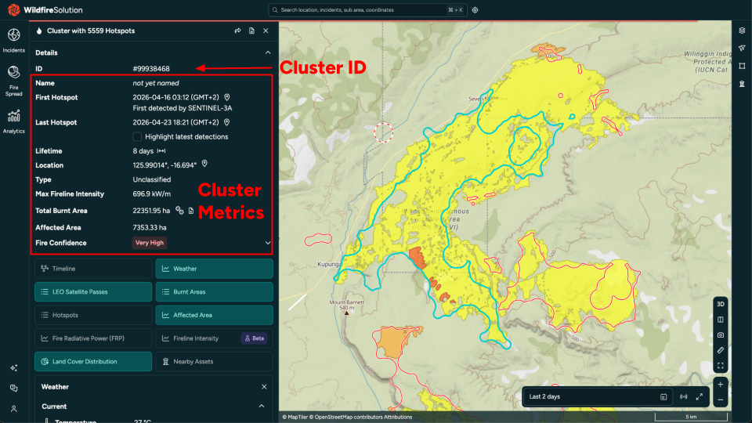The width and height of the screenshot is (752, 423).
Task: Select the square area tool in right toolbar
Action: (742, 66)
